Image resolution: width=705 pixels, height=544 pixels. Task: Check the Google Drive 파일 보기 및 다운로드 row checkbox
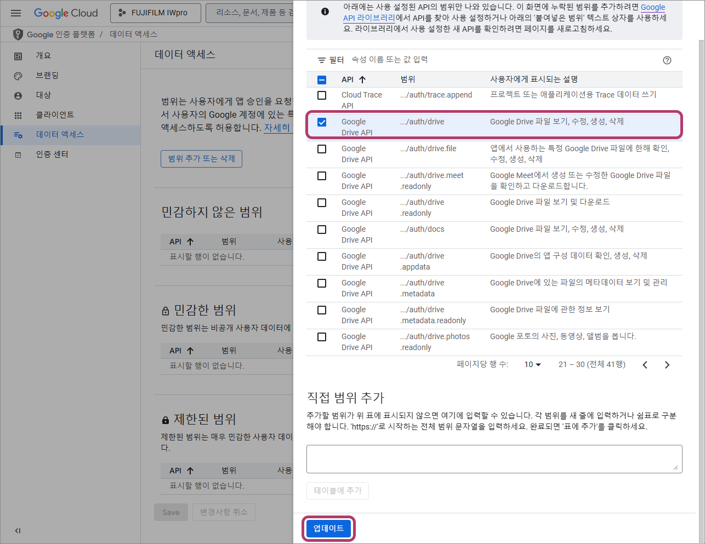[322, 203]
